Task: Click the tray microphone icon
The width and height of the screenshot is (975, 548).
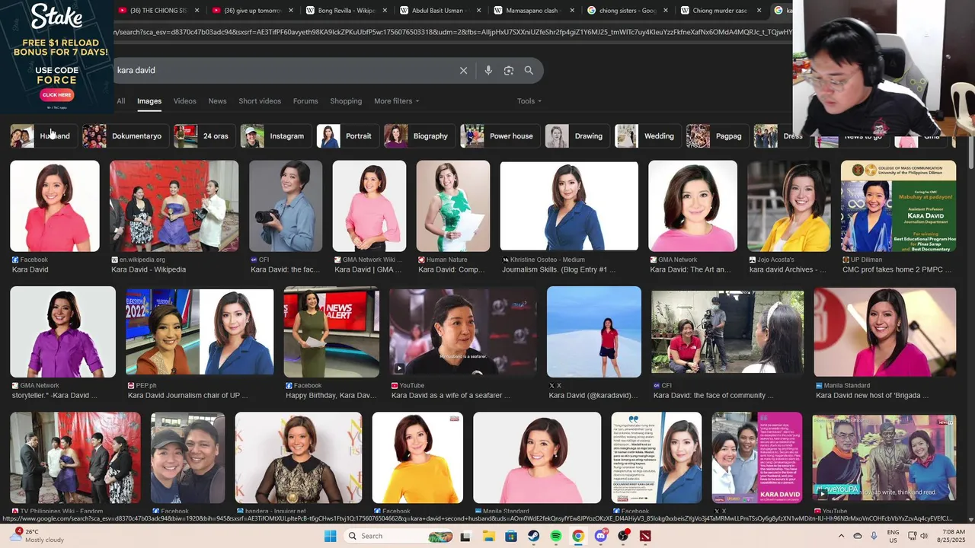Action: point(874,536)
